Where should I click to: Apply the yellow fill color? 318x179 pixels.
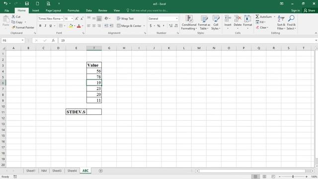71,26
